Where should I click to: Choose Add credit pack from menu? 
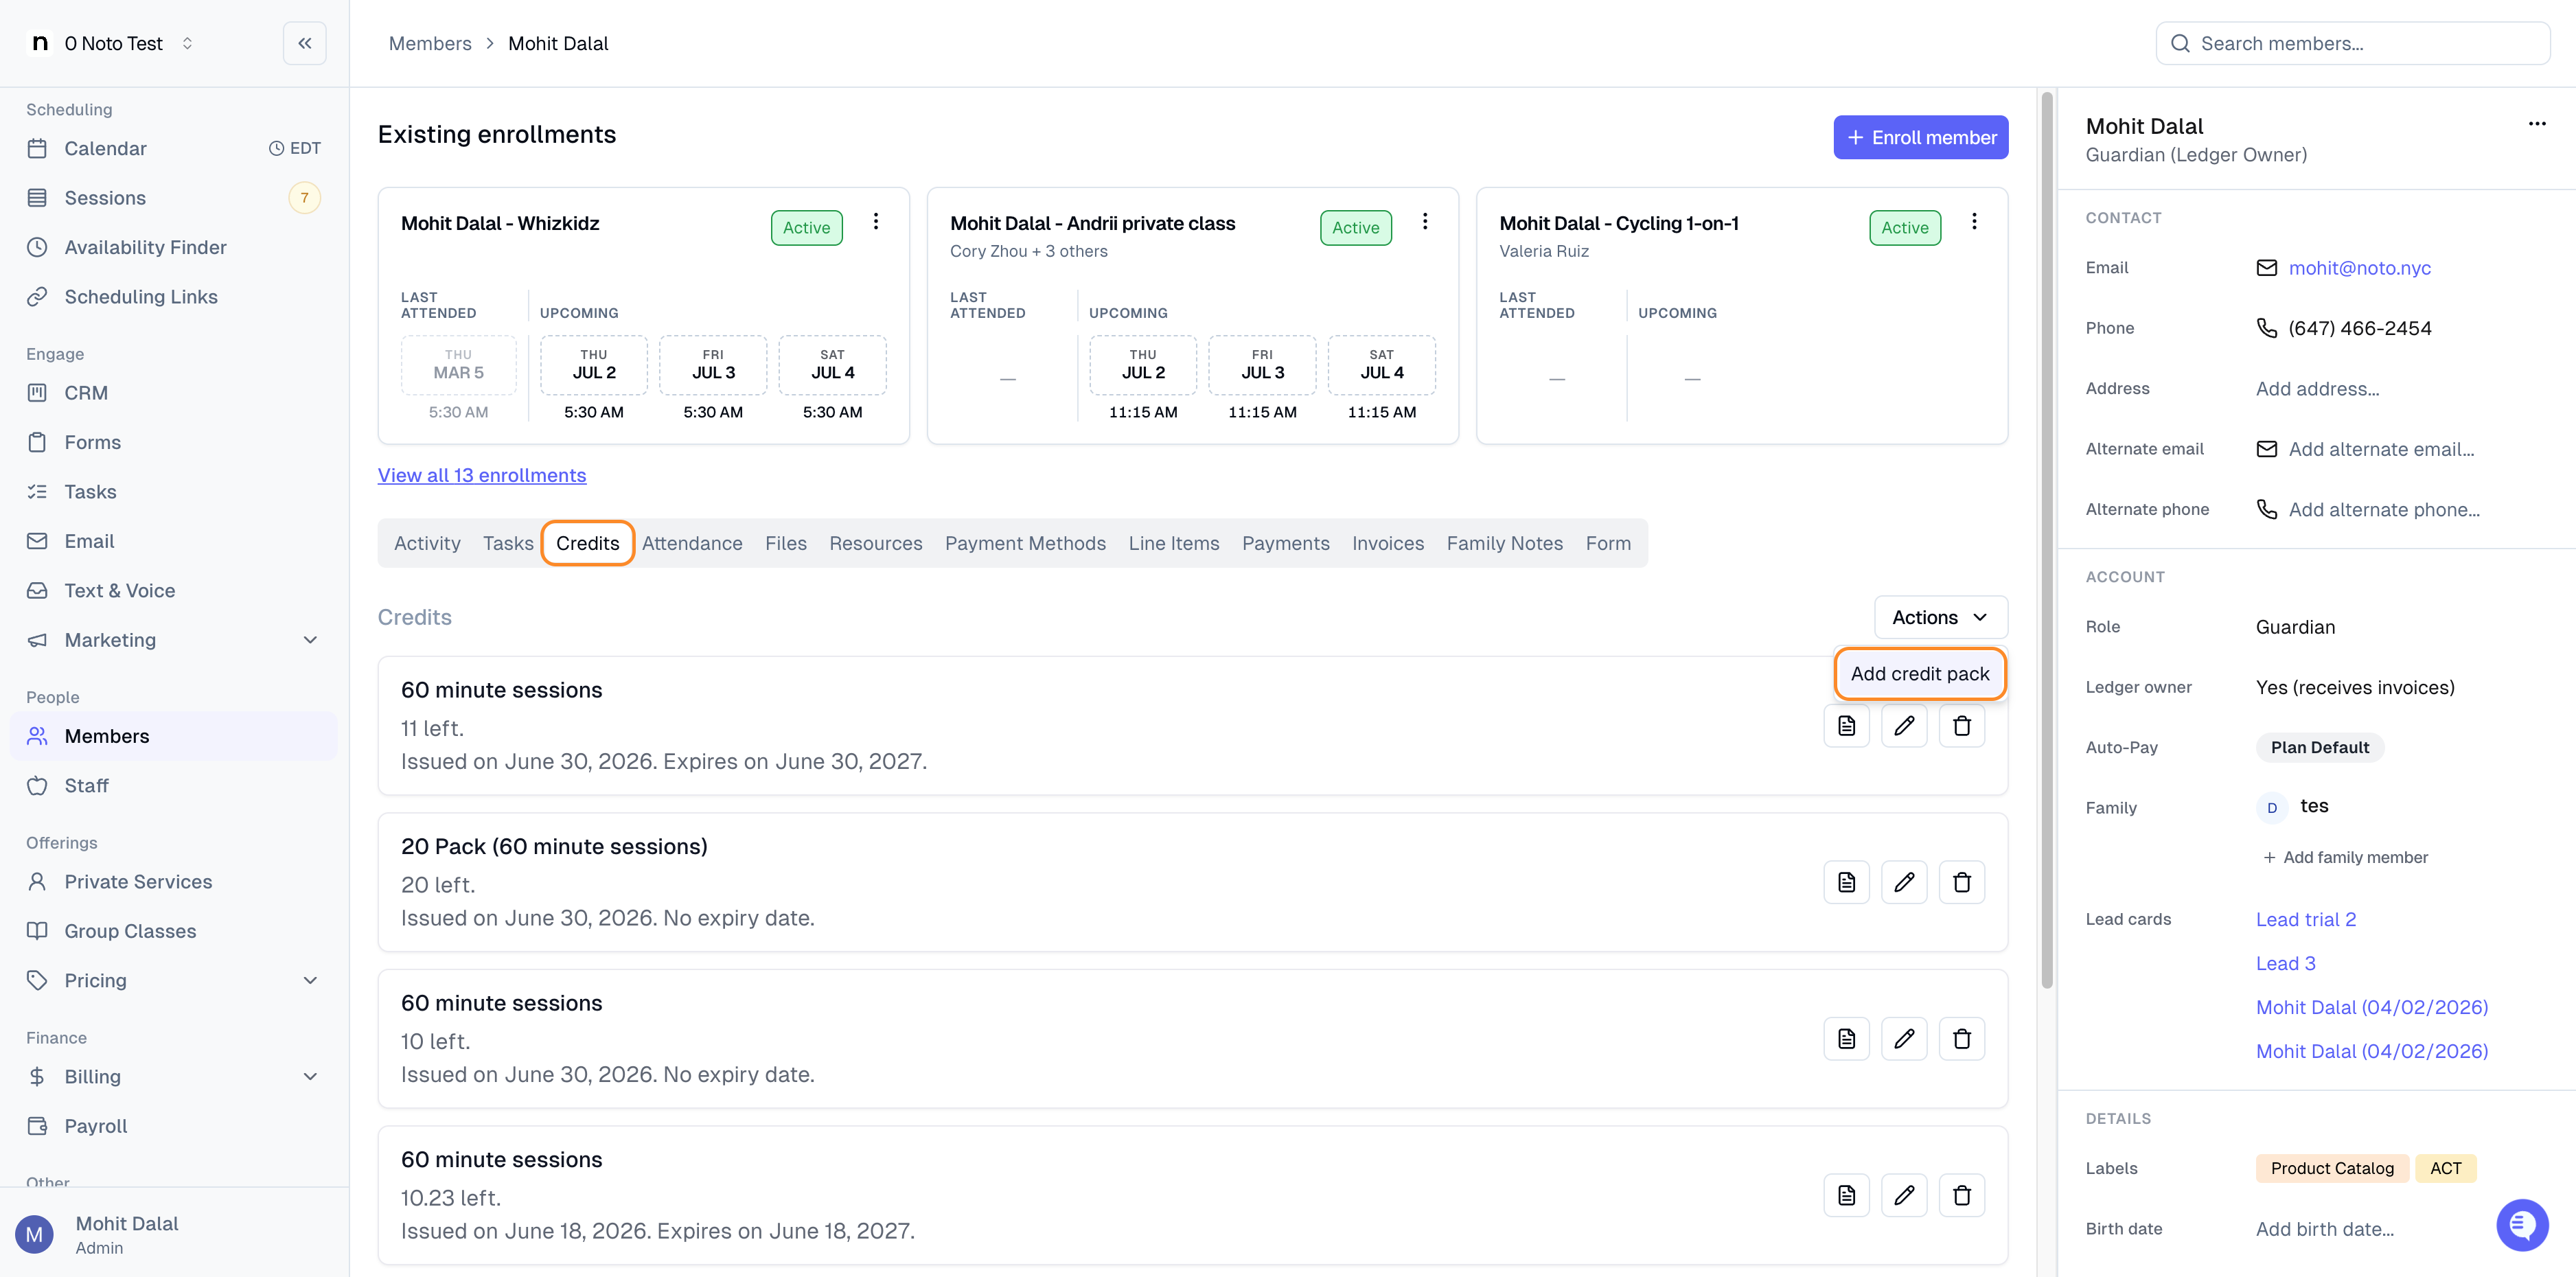click(1919, 673)
